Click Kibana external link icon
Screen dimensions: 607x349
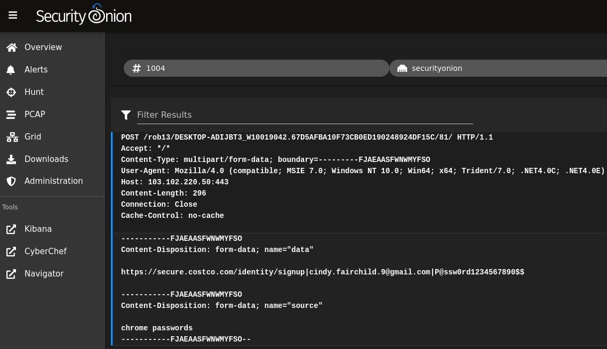click(11, 229)
